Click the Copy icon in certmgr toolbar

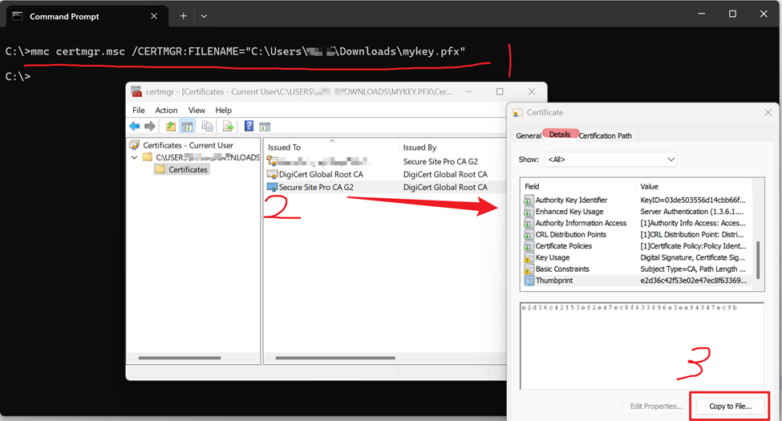(208, 127)
